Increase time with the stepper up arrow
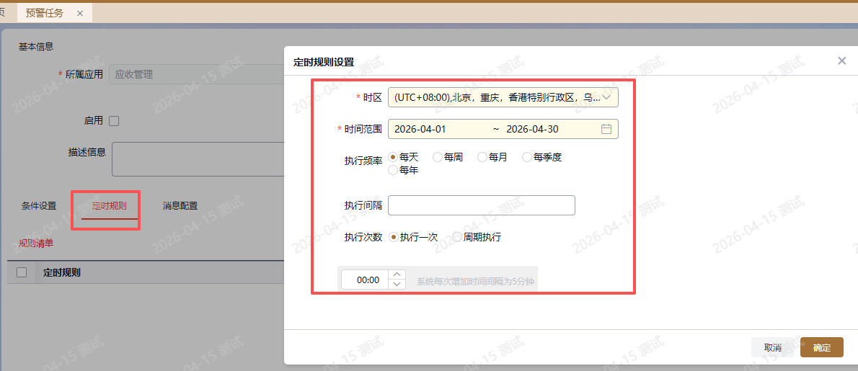858x371 pixels. coord(397,274)
